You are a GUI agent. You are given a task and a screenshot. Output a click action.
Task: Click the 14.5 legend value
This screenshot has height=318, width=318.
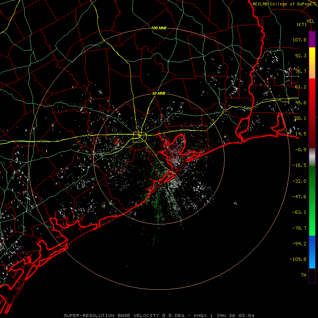301,134
